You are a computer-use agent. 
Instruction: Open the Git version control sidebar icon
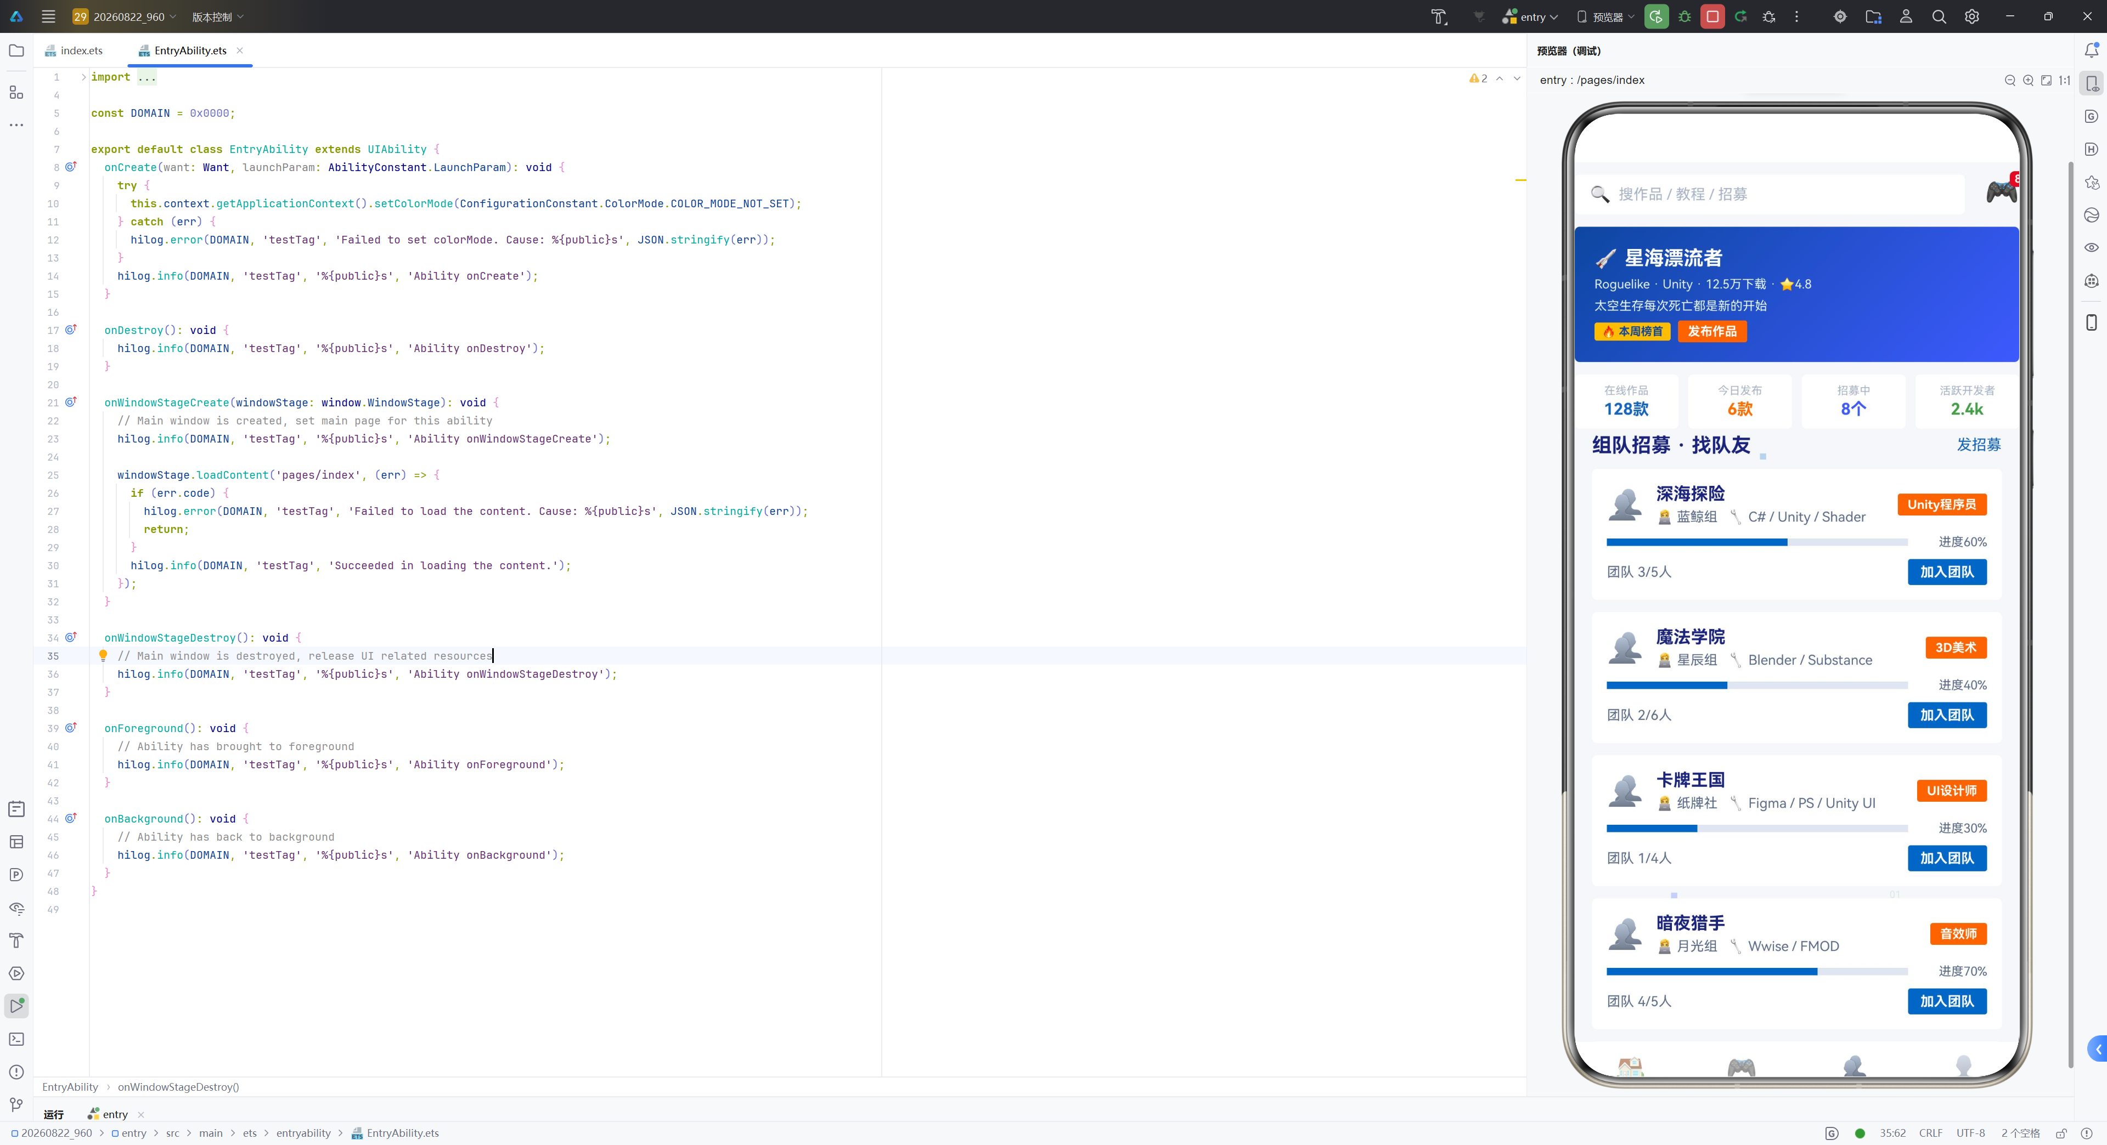click(16, 1105)
